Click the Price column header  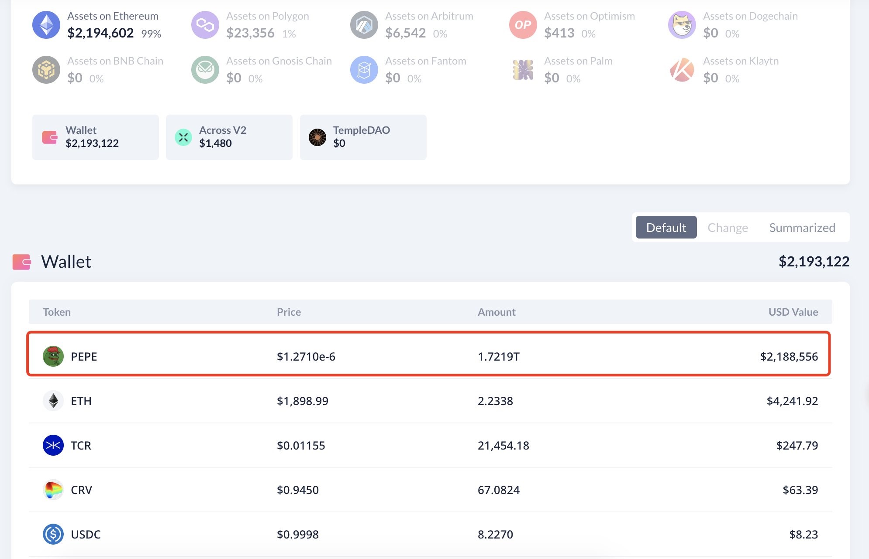289,312
